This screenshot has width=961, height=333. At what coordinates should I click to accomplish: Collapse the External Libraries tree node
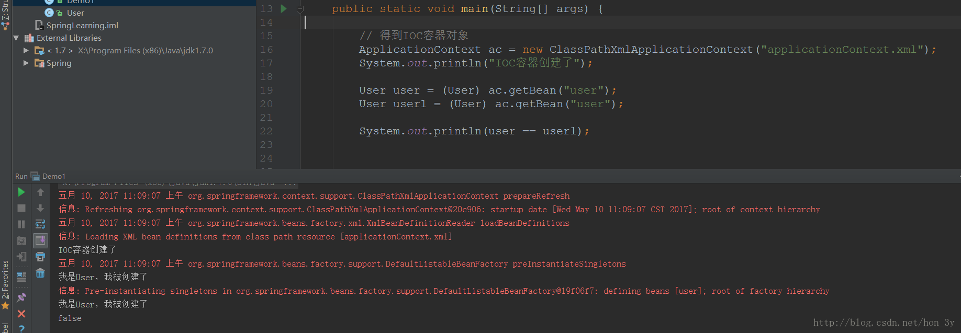16,38
